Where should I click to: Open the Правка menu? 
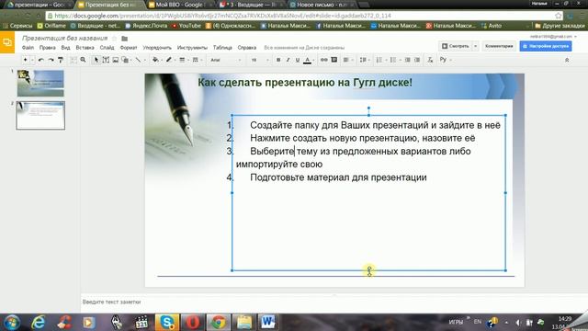tap(47, 48)
